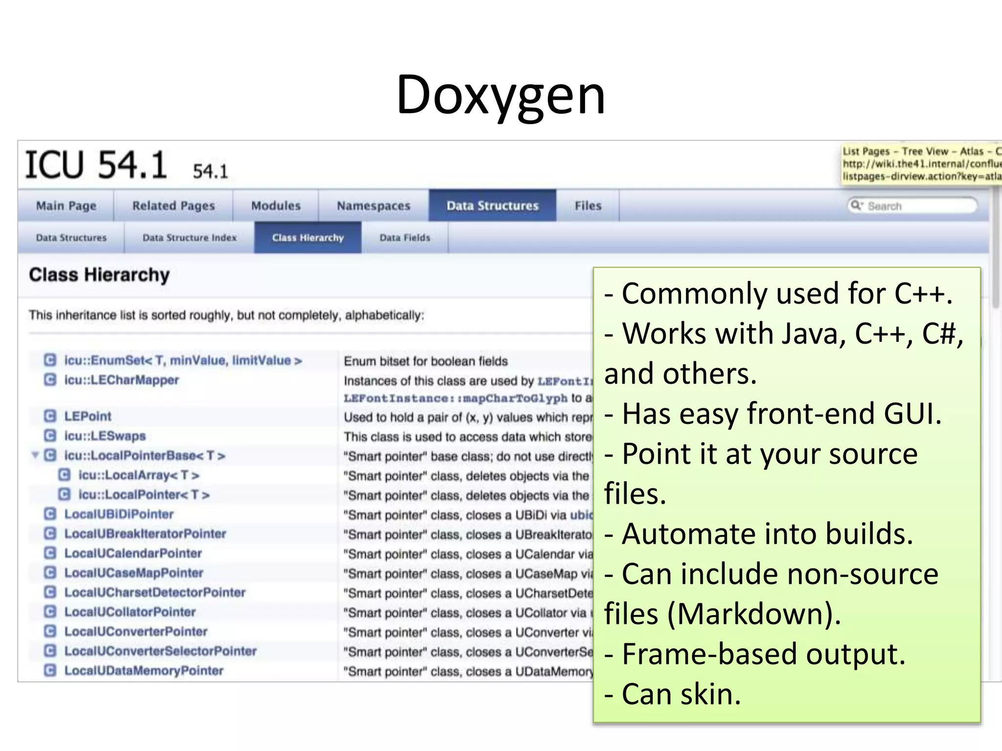Open the LocalUConverterSelectorPointer link
Viewport: 1002px width, 751px height.
160,651
